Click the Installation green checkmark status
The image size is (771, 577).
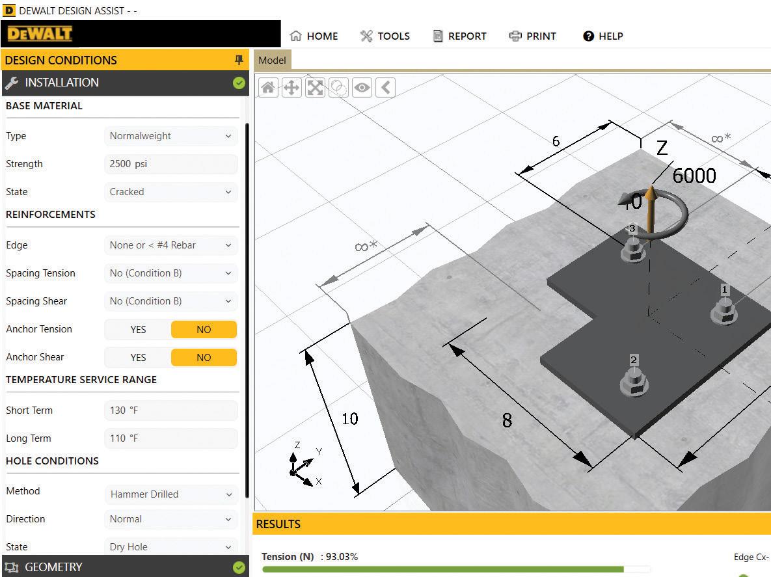tap(239, 83)
